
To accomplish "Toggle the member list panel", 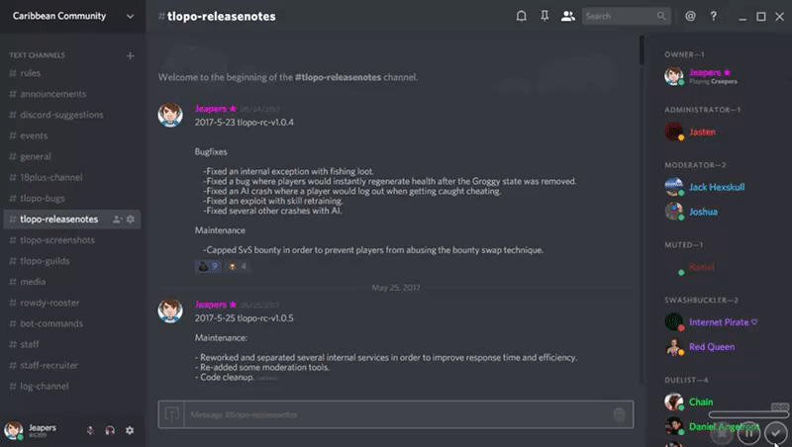I will point(567,16).
